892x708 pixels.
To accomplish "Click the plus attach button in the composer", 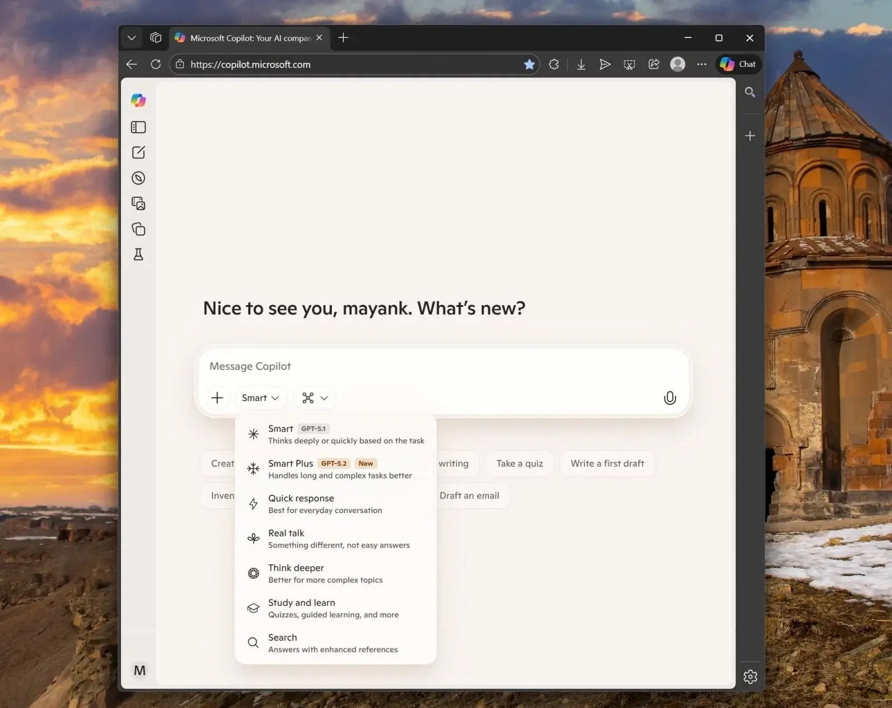I will point(217,398).
